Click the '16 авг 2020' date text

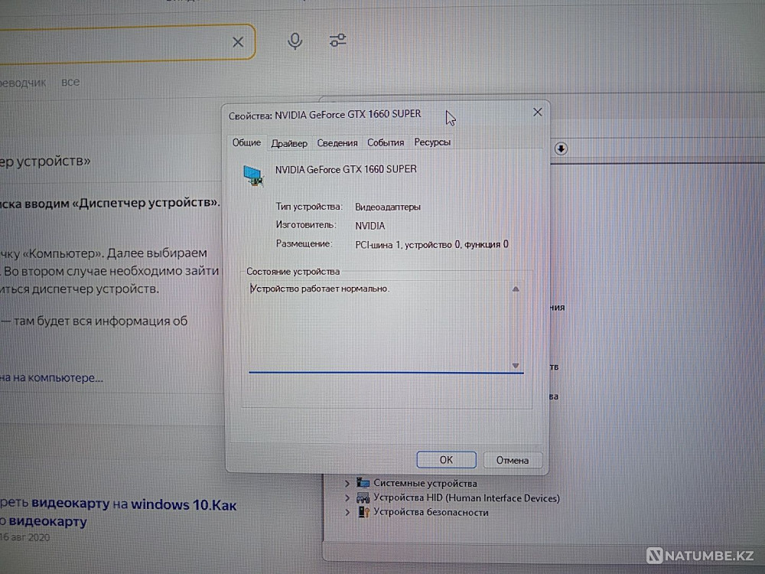click(25, 537)
